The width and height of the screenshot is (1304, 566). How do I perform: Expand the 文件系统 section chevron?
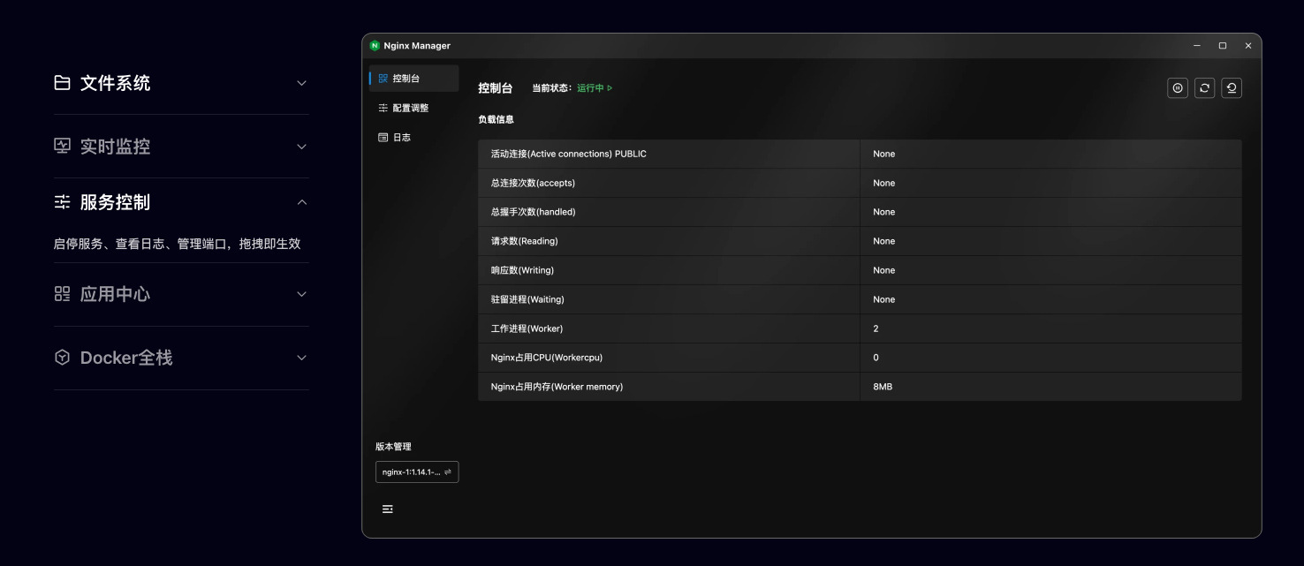point(301,83)
